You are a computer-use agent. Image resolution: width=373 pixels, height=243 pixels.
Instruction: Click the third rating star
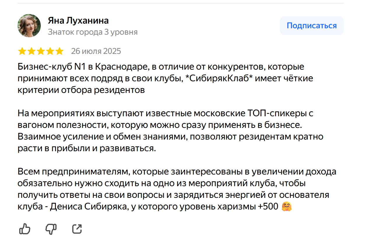[x=41, y=52]
